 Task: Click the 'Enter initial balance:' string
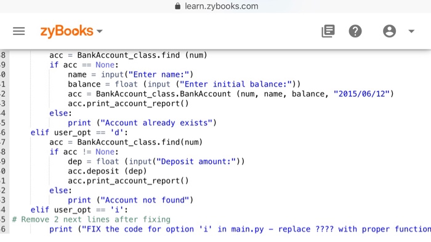pyautogui.click(x=236, y=84)
